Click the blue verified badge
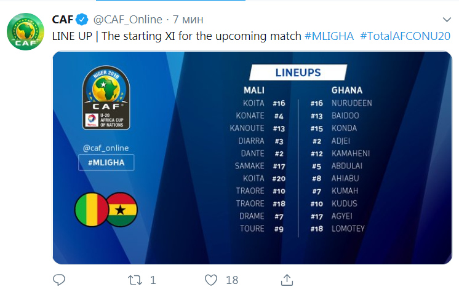 tap(82, 20)
